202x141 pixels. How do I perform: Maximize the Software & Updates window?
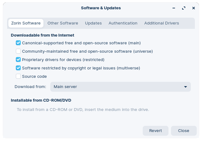coord(184,8)
